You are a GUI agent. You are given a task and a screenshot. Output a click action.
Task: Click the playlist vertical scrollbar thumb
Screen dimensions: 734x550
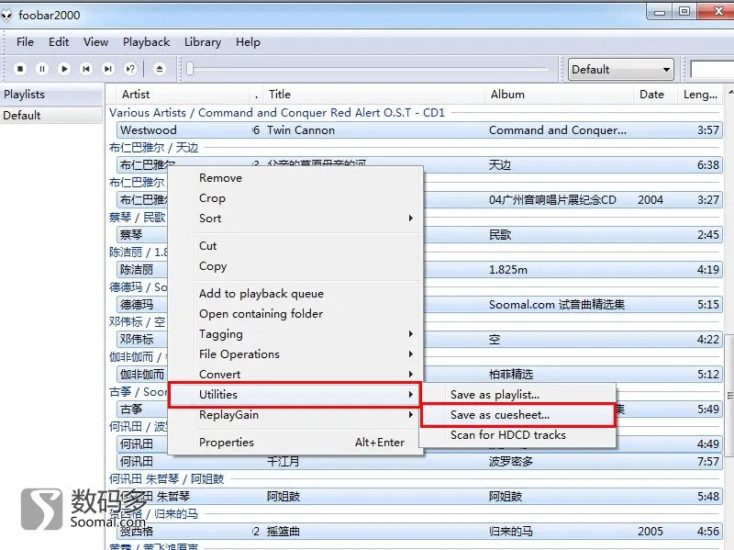729,396
